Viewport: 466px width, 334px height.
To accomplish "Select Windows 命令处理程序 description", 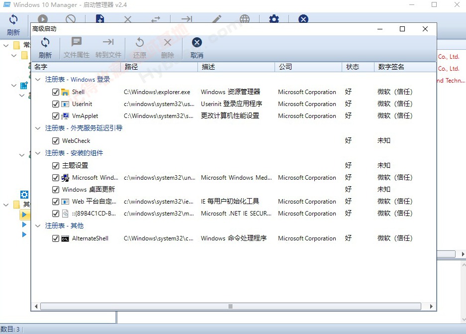I will coord(234,238).
